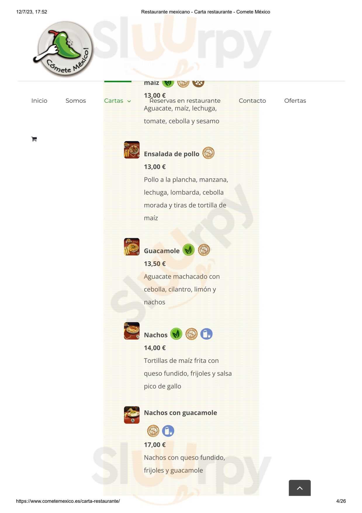
Task: Click the gluten-free icon beside Ensalada de pollo
Action: click(208, 153)
